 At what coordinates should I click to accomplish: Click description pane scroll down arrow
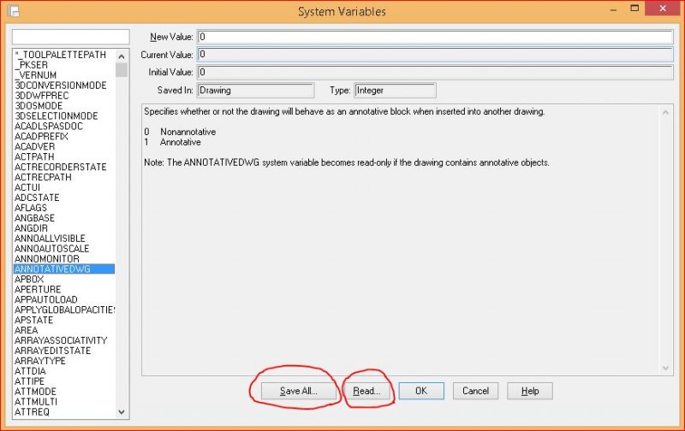[x=665, y=369]
